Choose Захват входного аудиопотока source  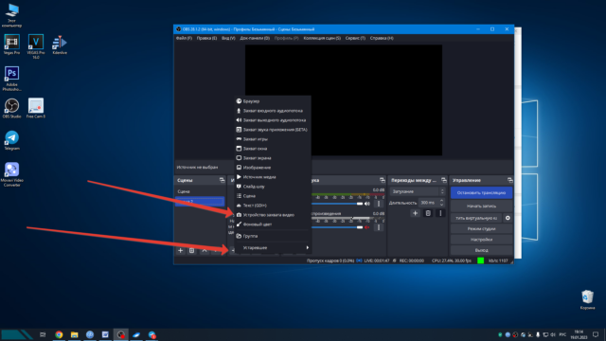tap(273, 111)
